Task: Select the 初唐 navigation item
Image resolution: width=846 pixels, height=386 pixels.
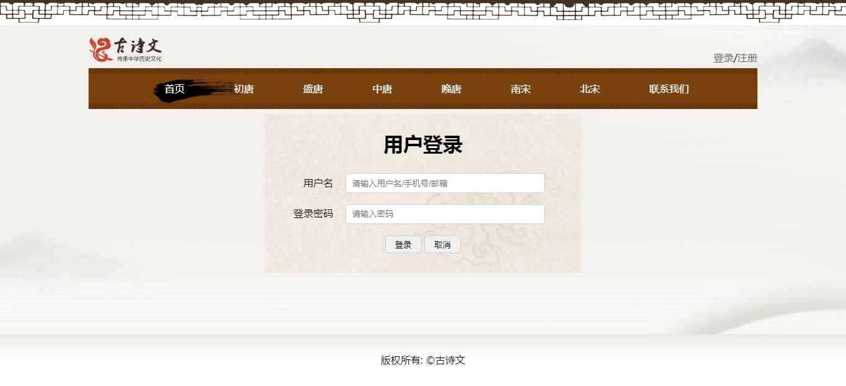Action: (244, 89)
